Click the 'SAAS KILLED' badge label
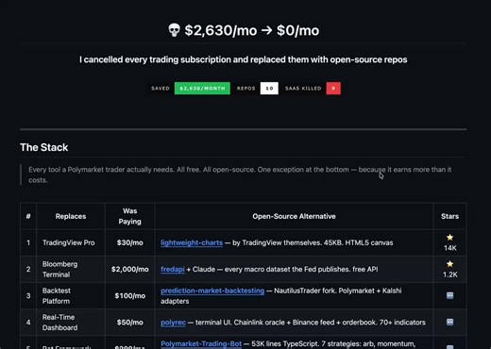This screenshot has width=491, height=349. [x=303, y=89]
